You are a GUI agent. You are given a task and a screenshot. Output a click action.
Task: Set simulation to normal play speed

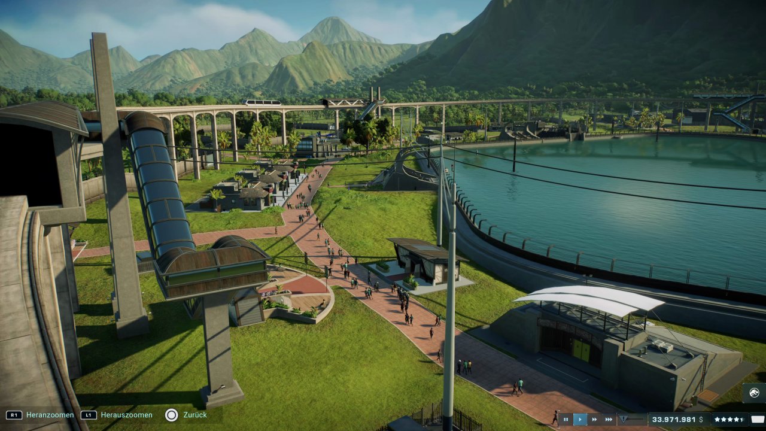580,420
